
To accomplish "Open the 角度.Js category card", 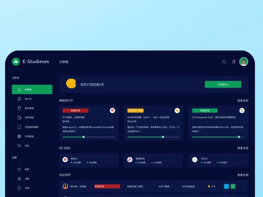I will point(89,160).
